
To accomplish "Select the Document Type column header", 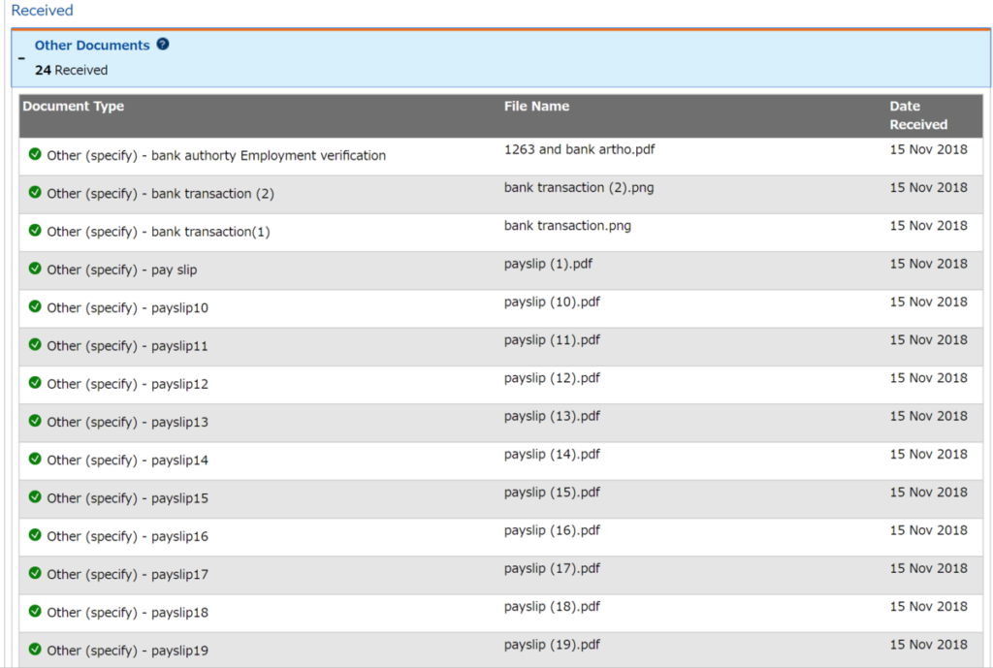I will tap(74, 107).
